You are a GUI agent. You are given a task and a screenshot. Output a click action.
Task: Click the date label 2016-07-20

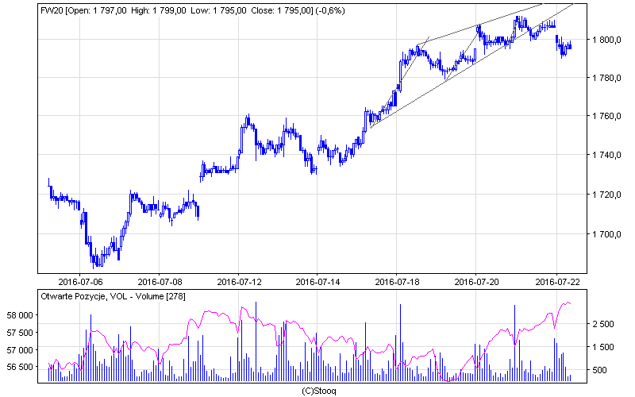pos(477,282)
